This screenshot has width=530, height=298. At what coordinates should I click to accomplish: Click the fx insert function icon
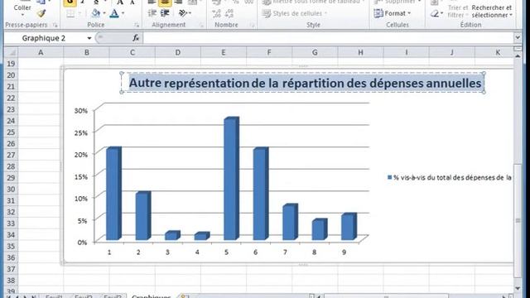click(136, 38)
